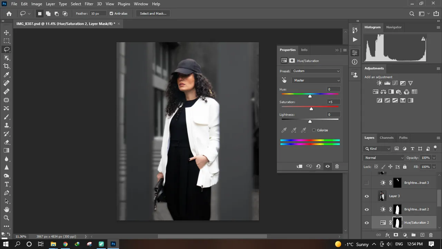Screen dimensions: 442x249
Task: Open the Lasso tool preset picker arrow
Action: click(29, 13)
